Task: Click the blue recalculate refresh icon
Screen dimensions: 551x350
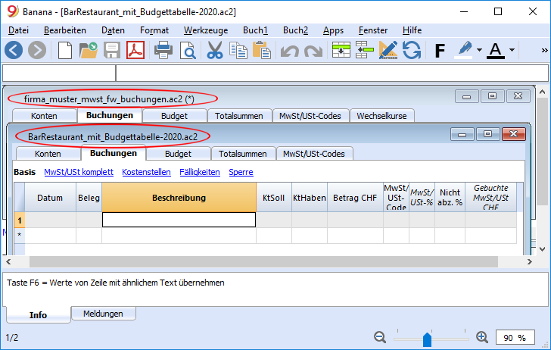Action: [x=412, y=50]
